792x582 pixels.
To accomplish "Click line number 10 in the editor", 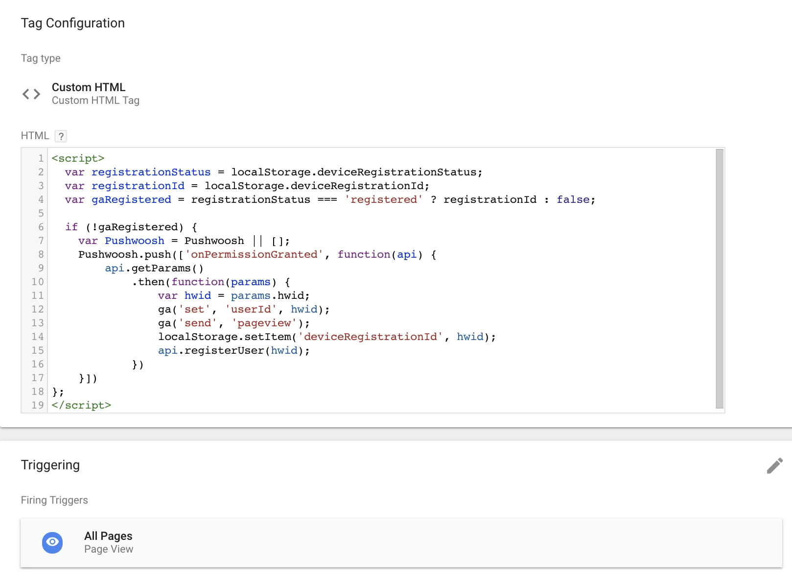I will (x=37, y=282).
